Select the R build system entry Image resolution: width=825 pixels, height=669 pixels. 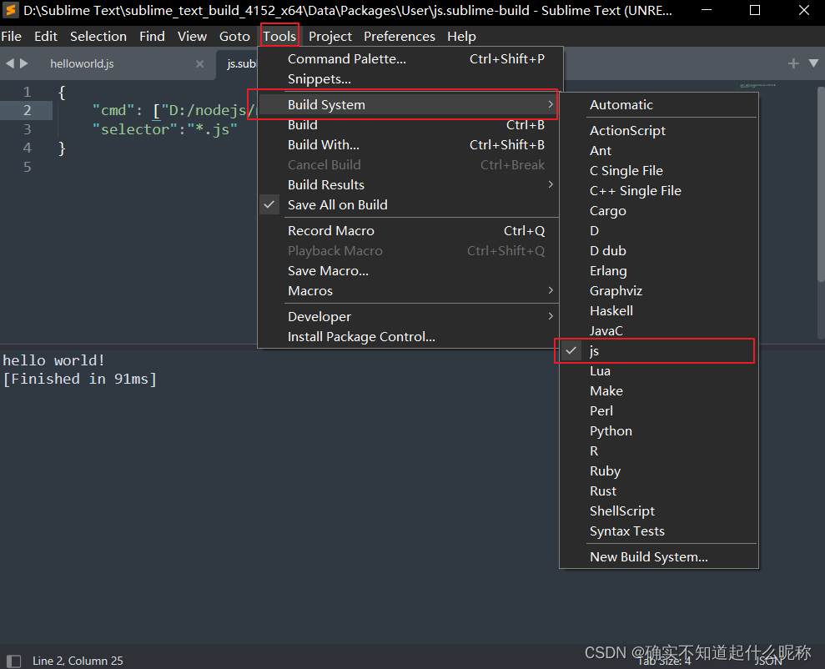659,450
